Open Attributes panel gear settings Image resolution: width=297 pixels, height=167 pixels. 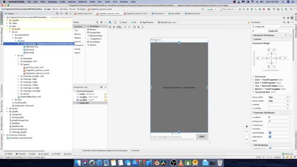[x=288, y=22]
